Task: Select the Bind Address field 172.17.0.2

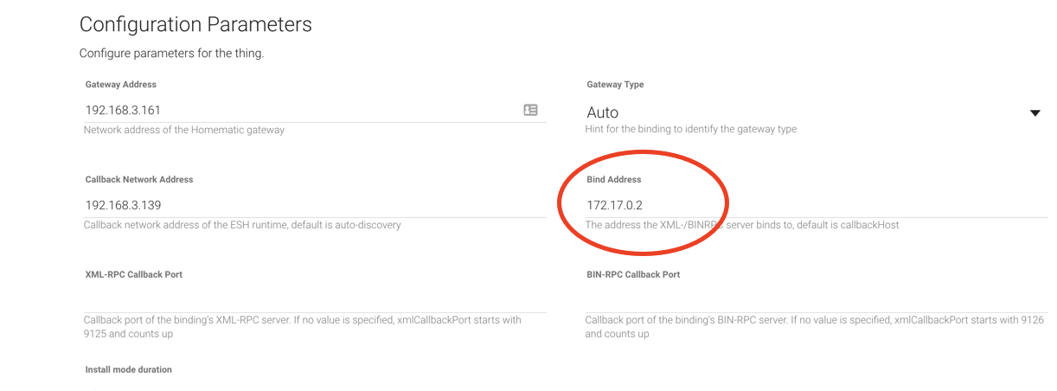Action: [x=813, y=206]
